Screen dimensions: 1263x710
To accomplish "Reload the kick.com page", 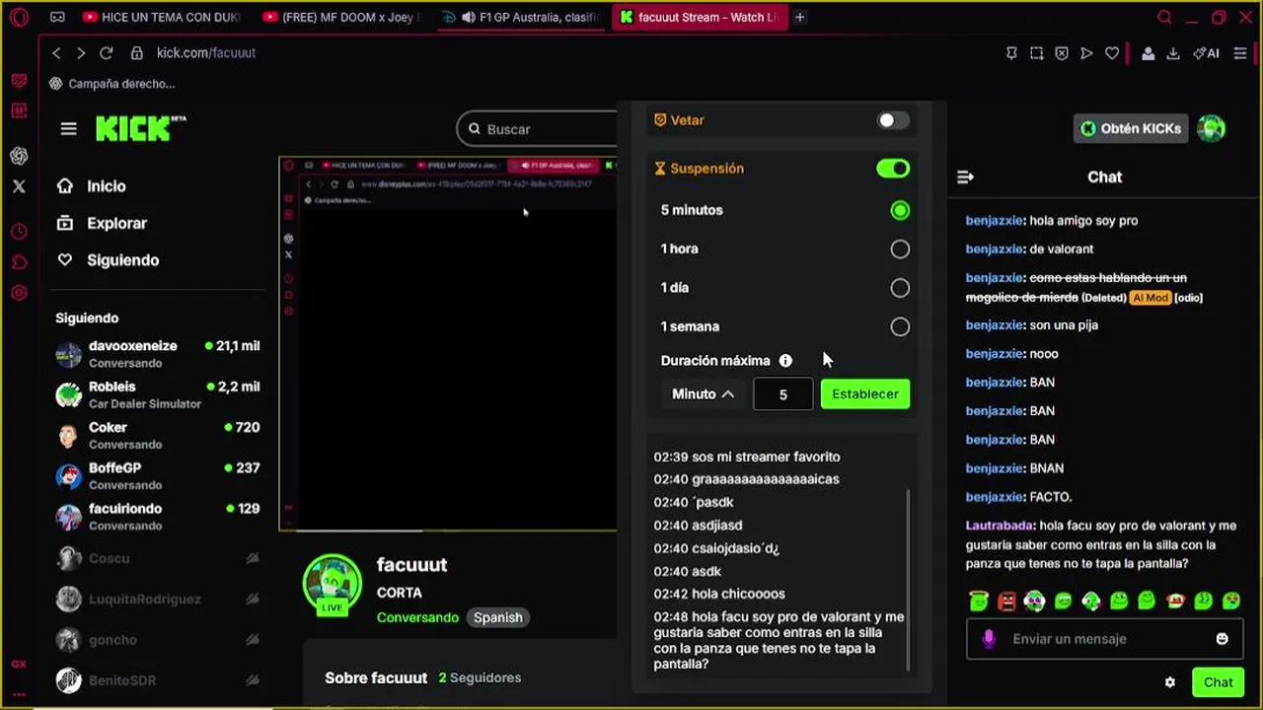I will point(107,53).
